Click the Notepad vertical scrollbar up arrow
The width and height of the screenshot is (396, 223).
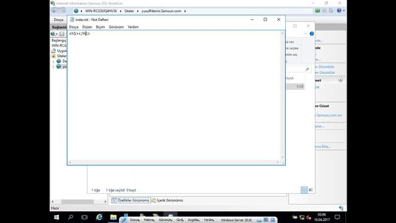[282, 33]
